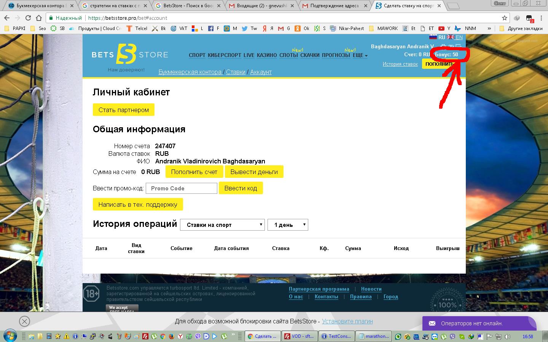Go to the LIVE section
This screenshot has height=342, width=548.
[x=249, y=55]
